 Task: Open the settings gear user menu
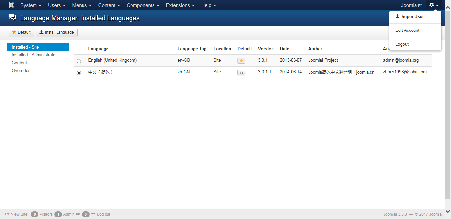(434, 5)
